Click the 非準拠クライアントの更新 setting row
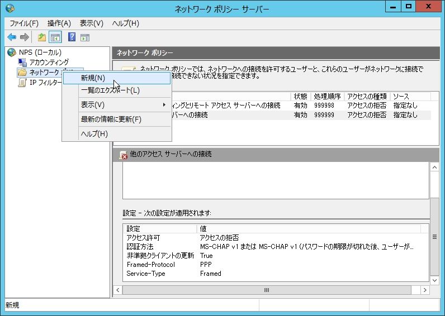 pos(276,256)
